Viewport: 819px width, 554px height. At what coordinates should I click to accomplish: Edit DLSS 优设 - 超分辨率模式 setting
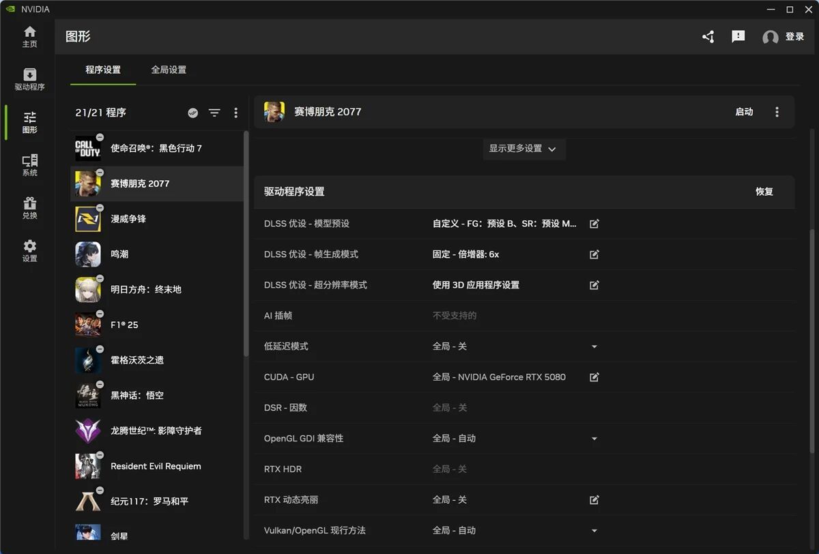(594, 285)
